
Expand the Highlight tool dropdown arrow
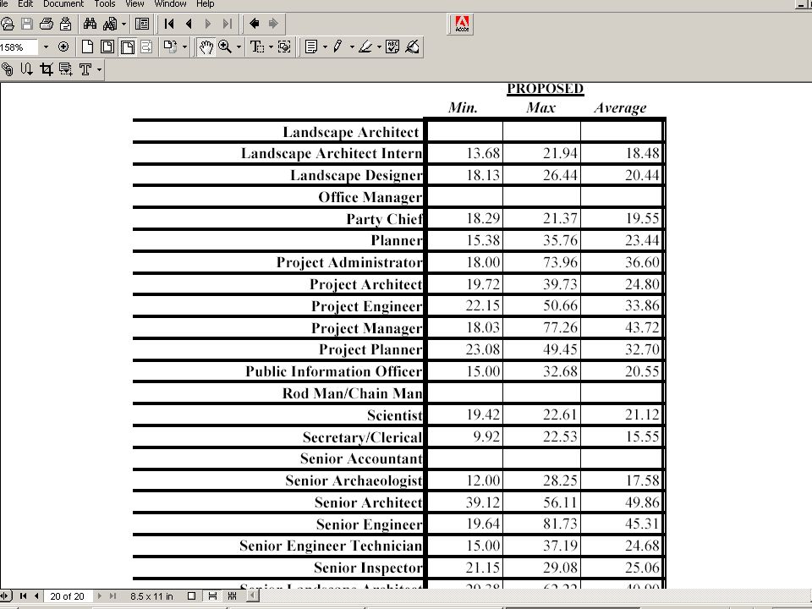[x=379, y=47]
